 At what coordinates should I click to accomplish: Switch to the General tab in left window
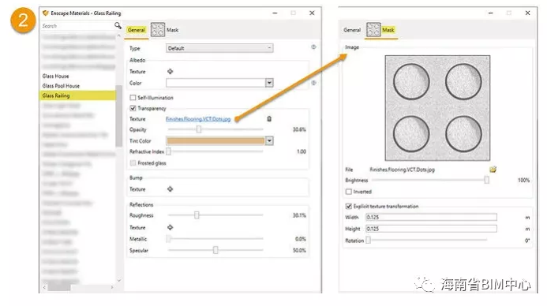(x=136, y=30)
